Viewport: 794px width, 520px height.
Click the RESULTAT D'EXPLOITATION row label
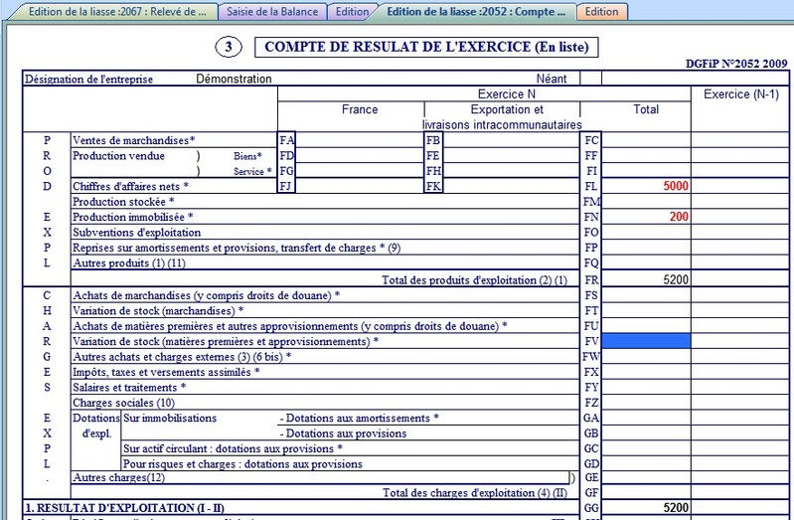124,508
